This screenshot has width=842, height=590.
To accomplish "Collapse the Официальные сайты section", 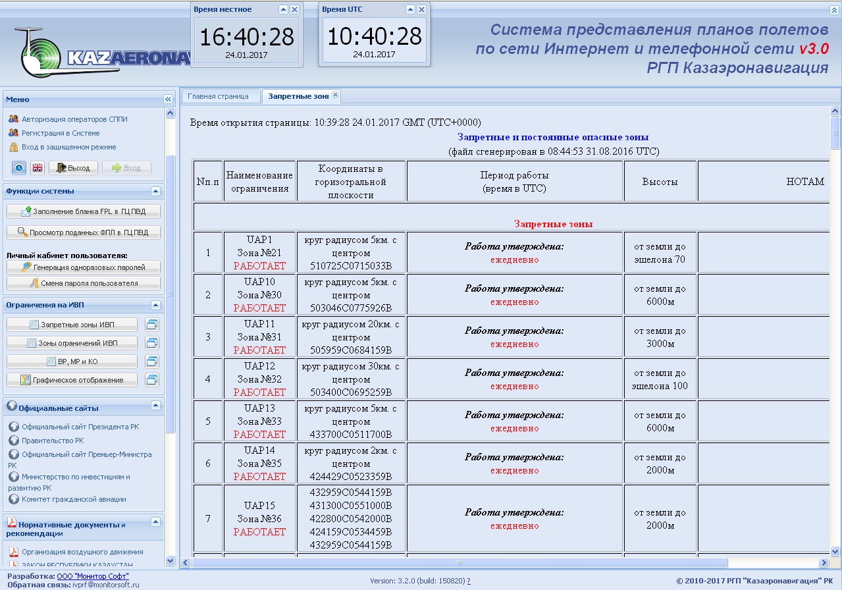I will pos(156,406).
